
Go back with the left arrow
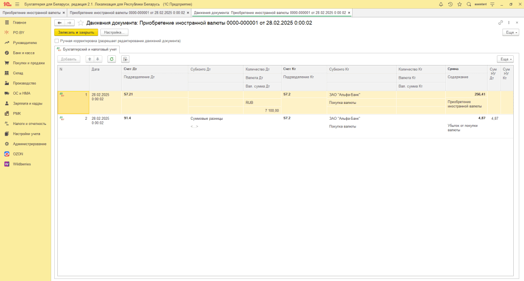59,23
